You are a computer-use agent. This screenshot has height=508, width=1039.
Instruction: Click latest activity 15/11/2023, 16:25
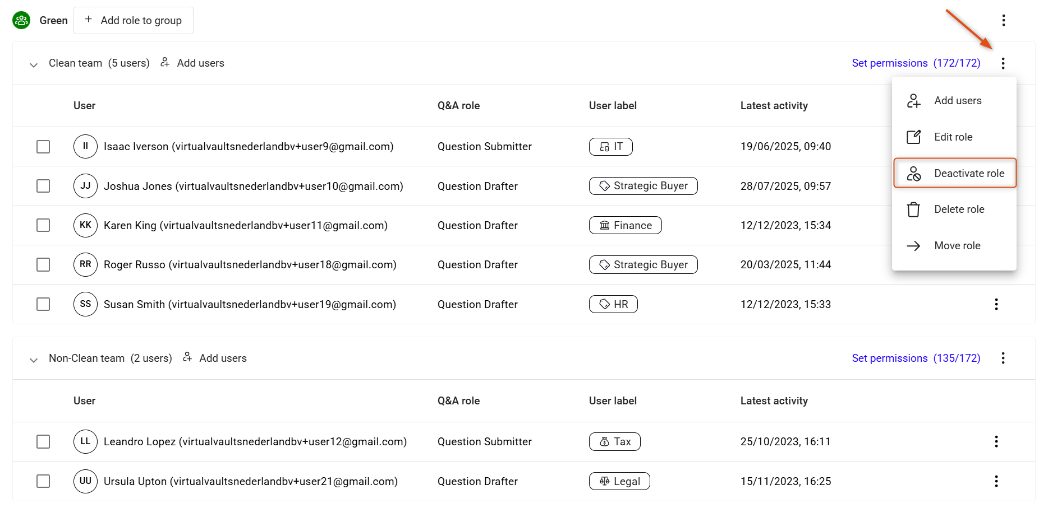pyautogui.click(x=785, y=481)
